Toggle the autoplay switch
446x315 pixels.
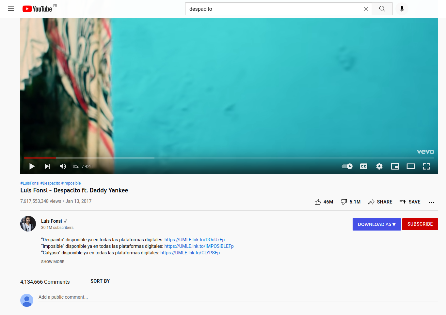347,166
